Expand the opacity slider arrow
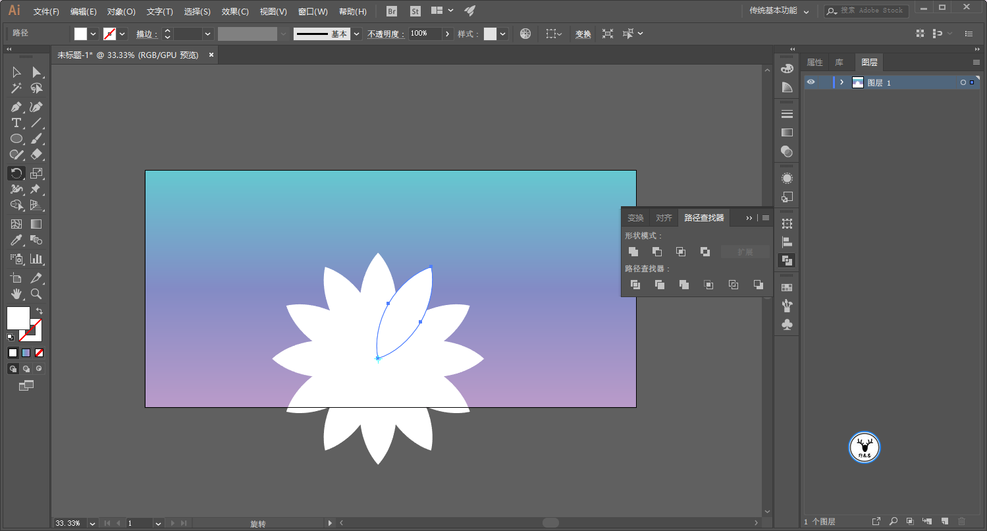This screenshot has height=531, width=987. click(x=448, y=34)
